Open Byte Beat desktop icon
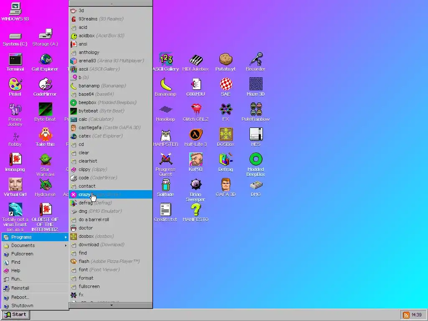This screenshot has height=321, width=428. (45, 112)
